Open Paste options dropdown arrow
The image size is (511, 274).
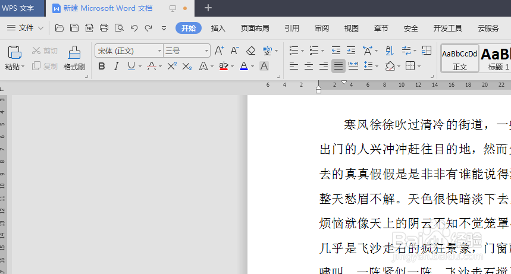[23, 67]
